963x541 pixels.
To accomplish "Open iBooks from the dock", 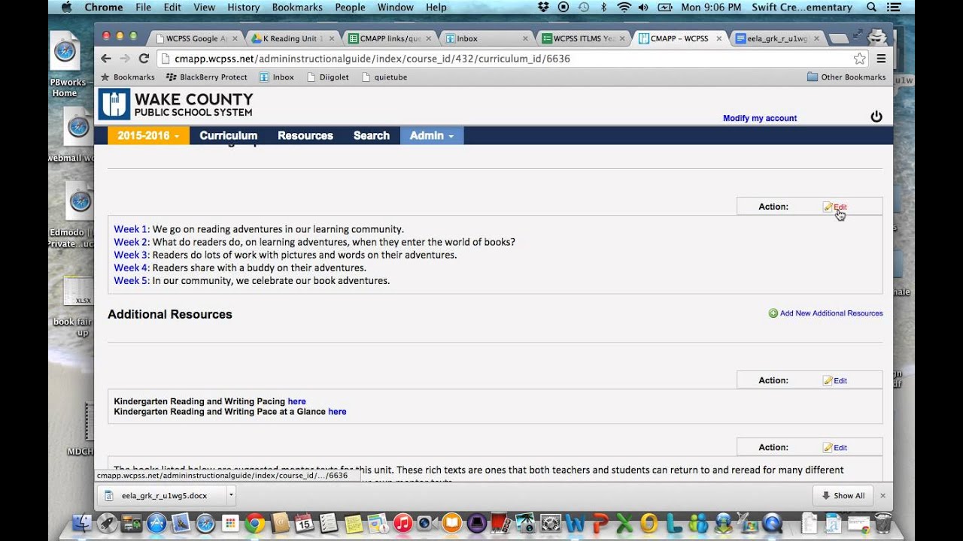I will tap(451, 523).
